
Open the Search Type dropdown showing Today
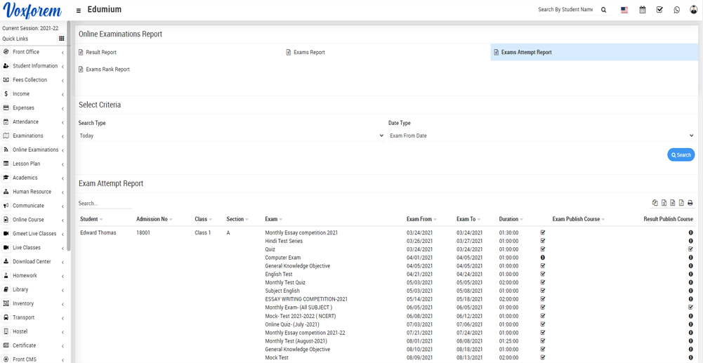click(x=231, y=136)
